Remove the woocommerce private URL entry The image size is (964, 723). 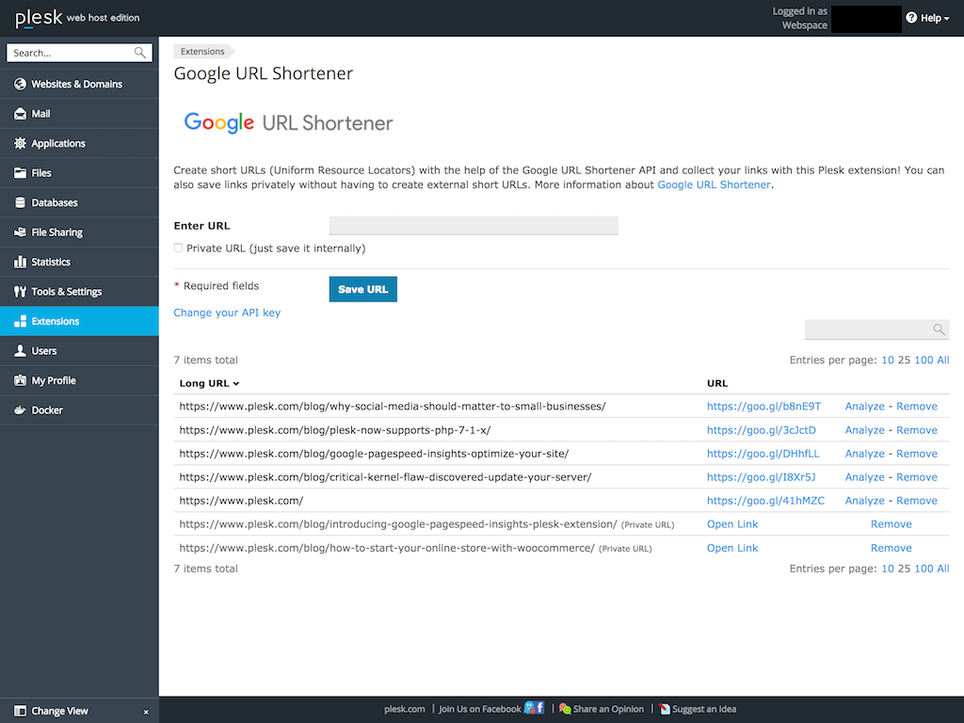tap(891, 548)
